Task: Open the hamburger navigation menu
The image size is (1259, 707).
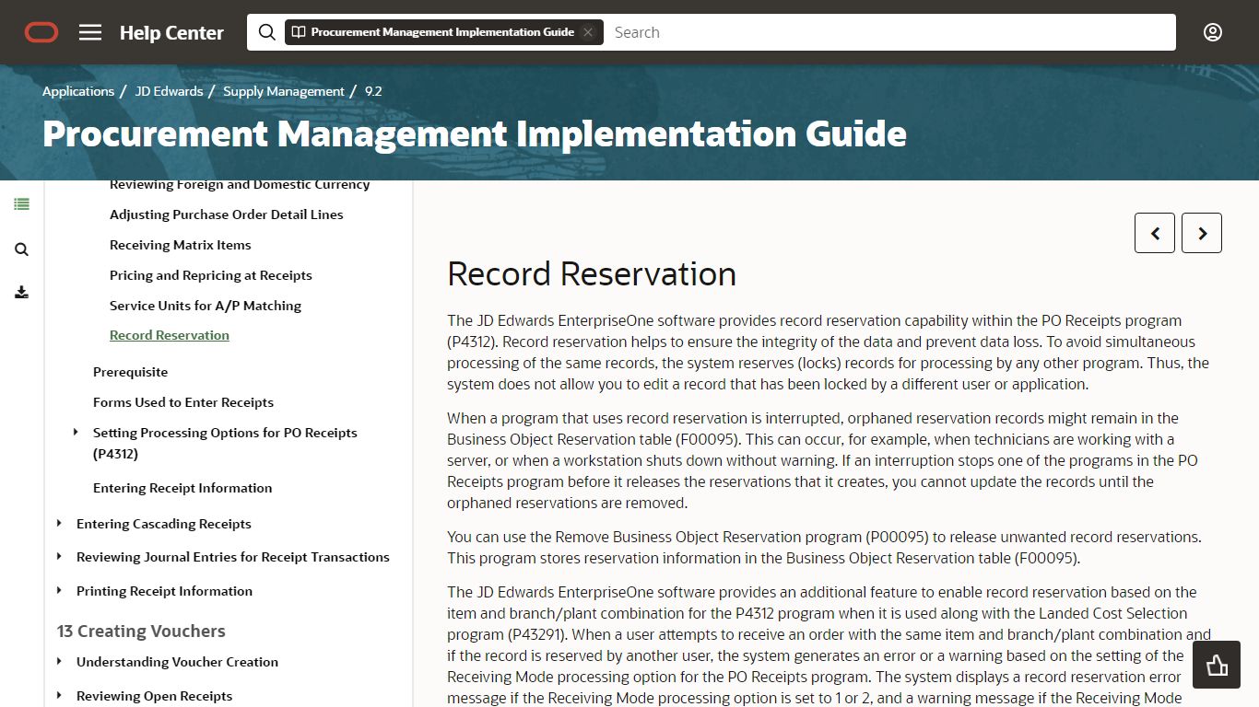Action: tap(90, 32)
